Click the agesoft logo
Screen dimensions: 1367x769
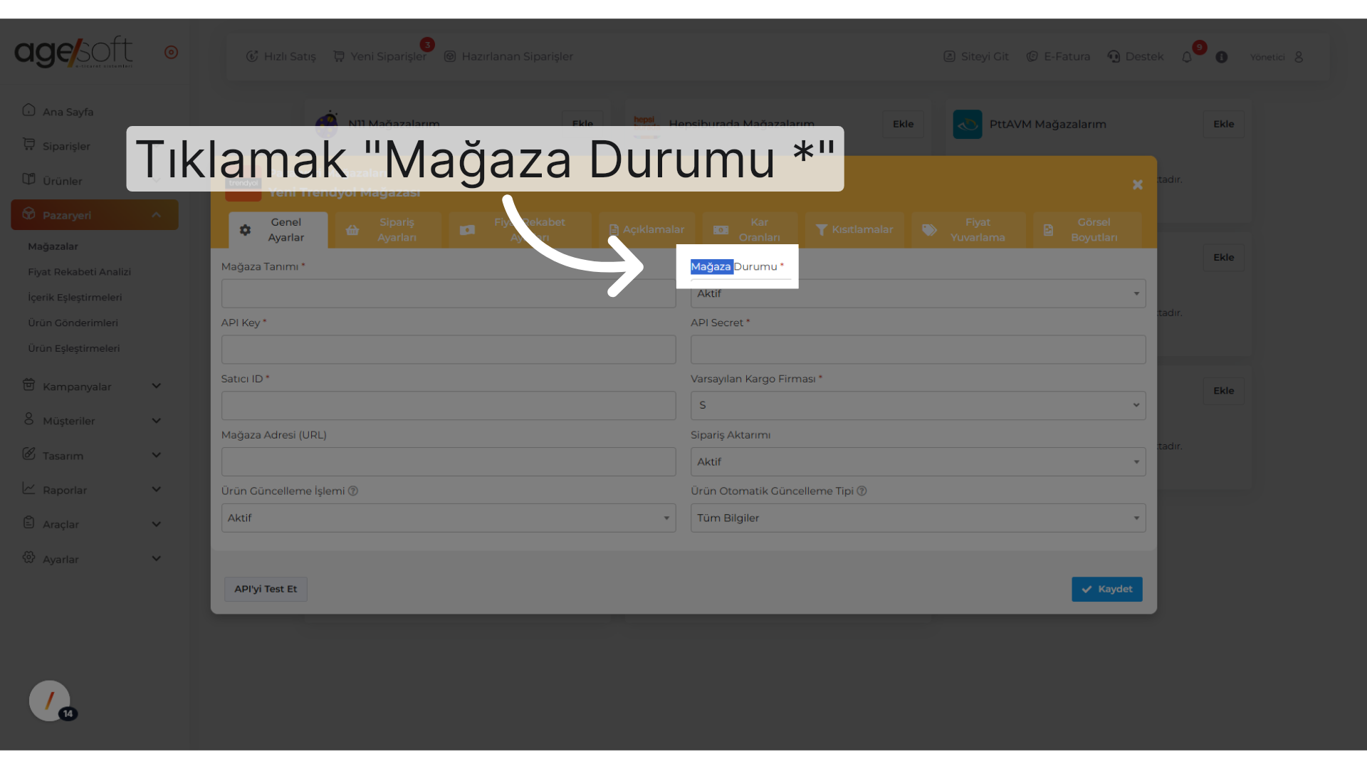tap(73, 52)
